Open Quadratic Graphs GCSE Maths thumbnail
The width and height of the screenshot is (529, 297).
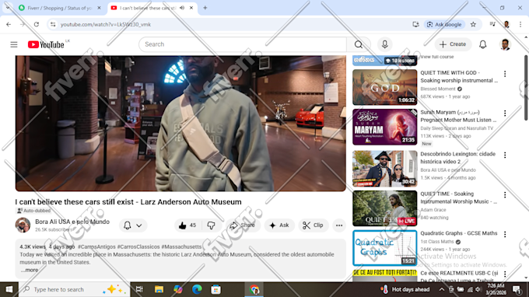[x=384, y=248]
